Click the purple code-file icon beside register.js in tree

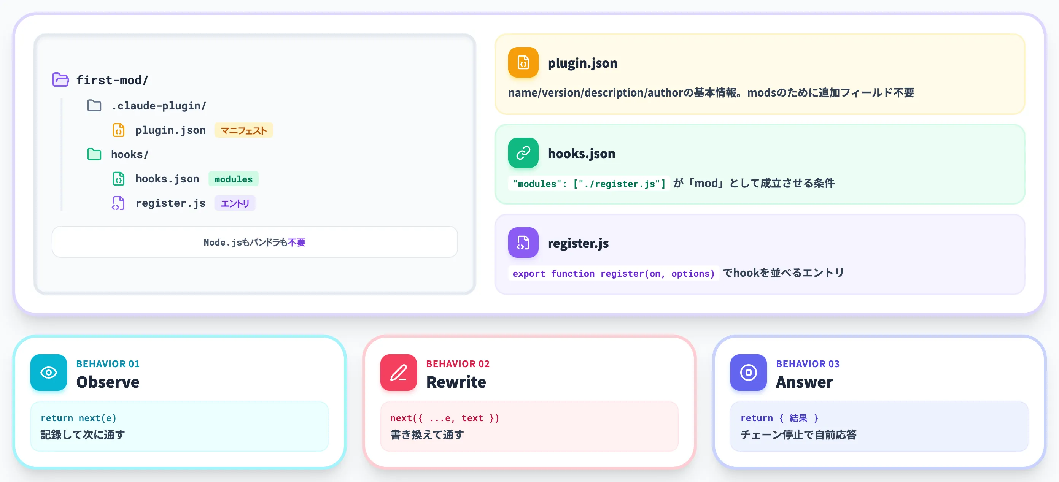tap(118, 203)
